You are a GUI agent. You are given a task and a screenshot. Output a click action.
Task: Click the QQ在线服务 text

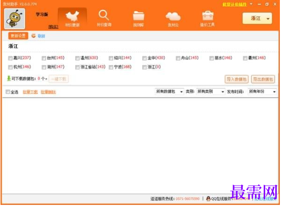coord(222,199)
